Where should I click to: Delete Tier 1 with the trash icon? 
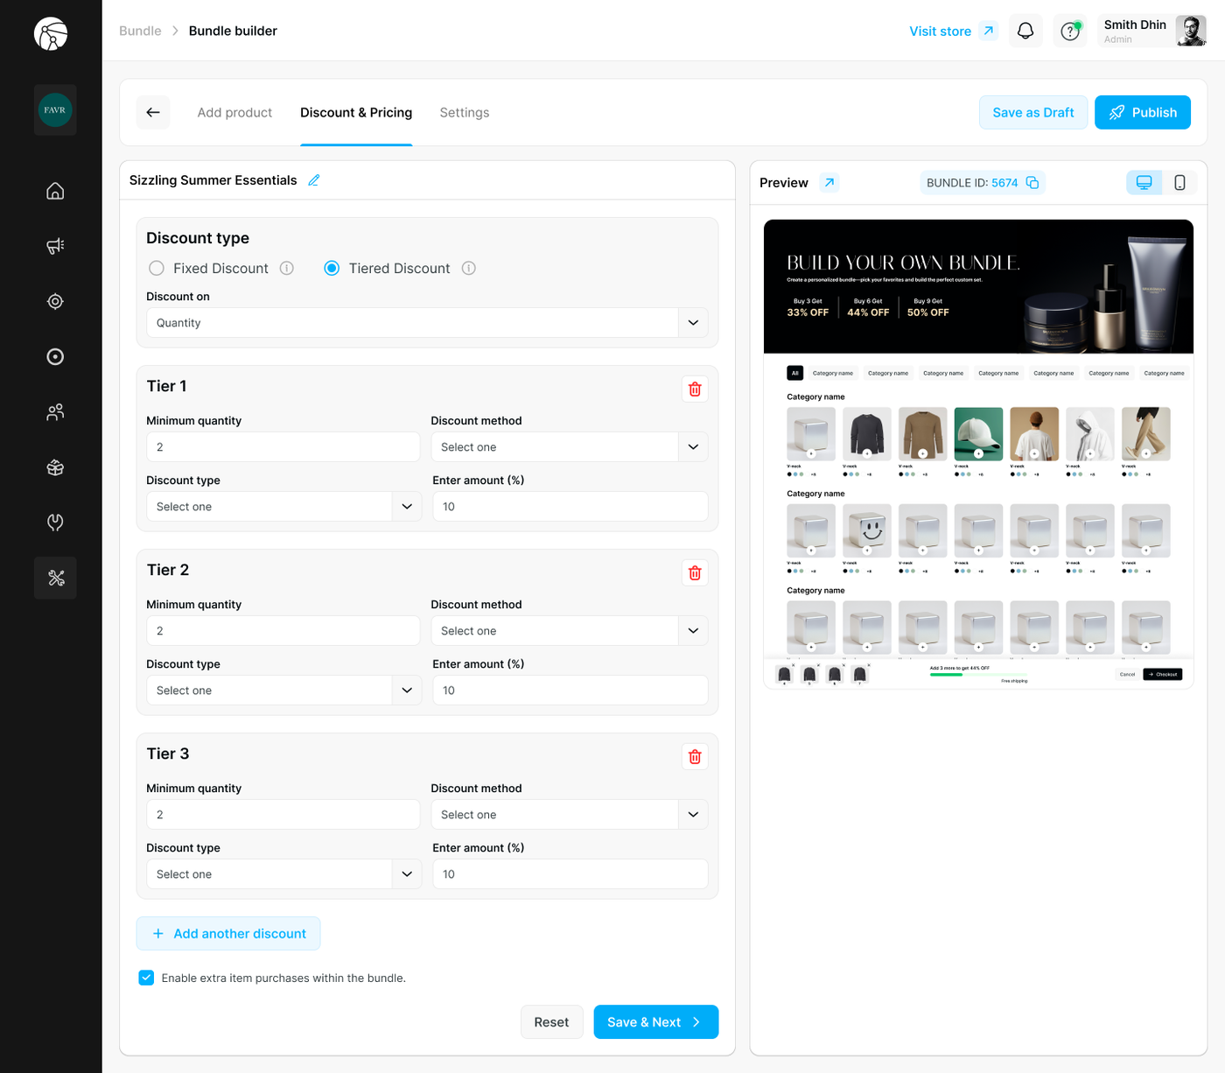[695, 389]
